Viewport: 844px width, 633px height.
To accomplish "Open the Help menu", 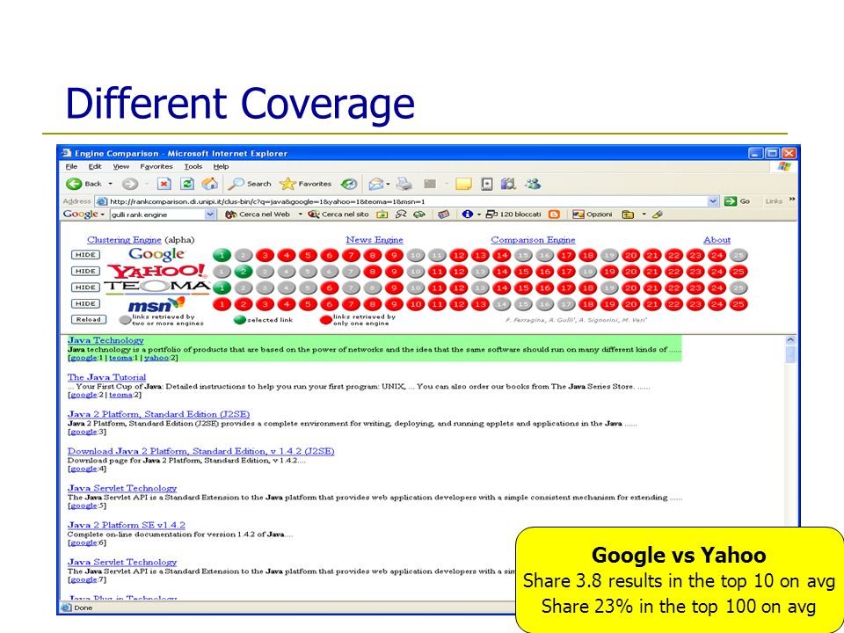I will pos(222,167).
